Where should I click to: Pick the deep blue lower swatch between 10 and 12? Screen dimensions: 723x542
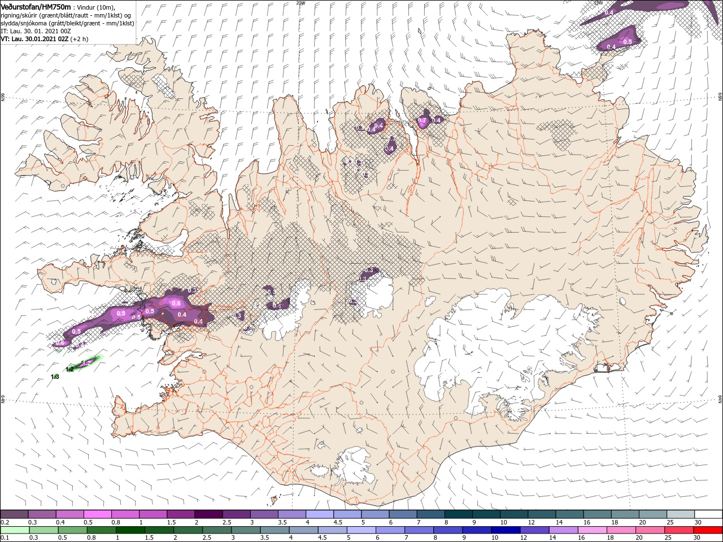[x=506, y=530]
